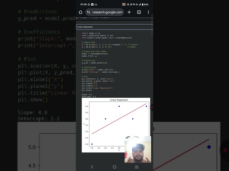This screenshot has width=229, height=171.
Task: Click the sklearn LinearRegression import line
Action: pyautogui.click(x=107, y=38)
